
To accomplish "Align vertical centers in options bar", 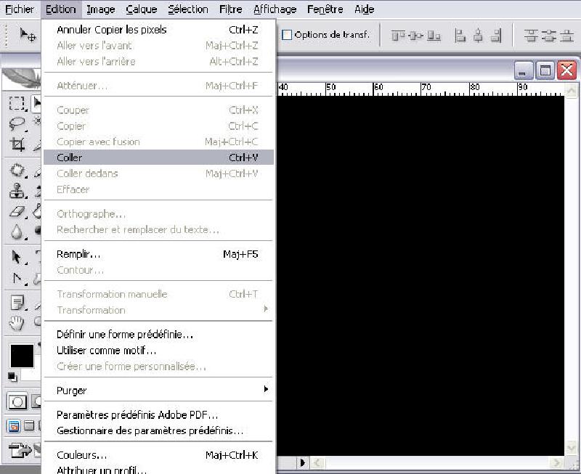I will 415,36.
